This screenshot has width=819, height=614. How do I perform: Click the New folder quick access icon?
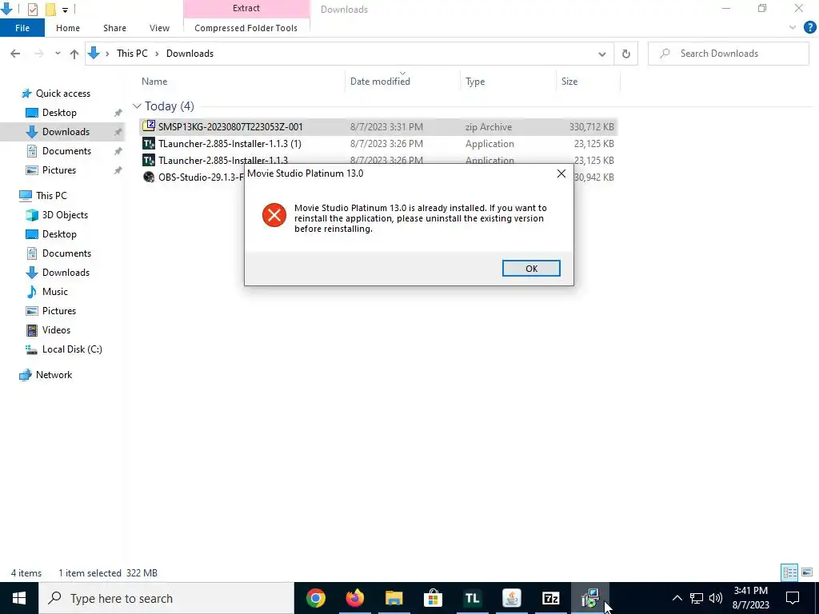[x=50, y=9]
